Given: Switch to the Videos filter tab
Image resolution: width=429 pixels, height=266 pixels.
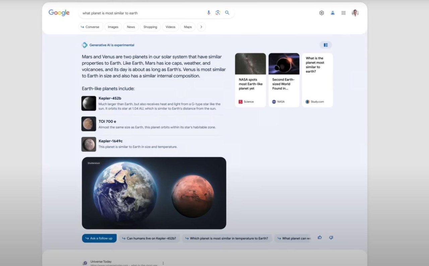Looking at the screenshot, I should pos(170,27).
